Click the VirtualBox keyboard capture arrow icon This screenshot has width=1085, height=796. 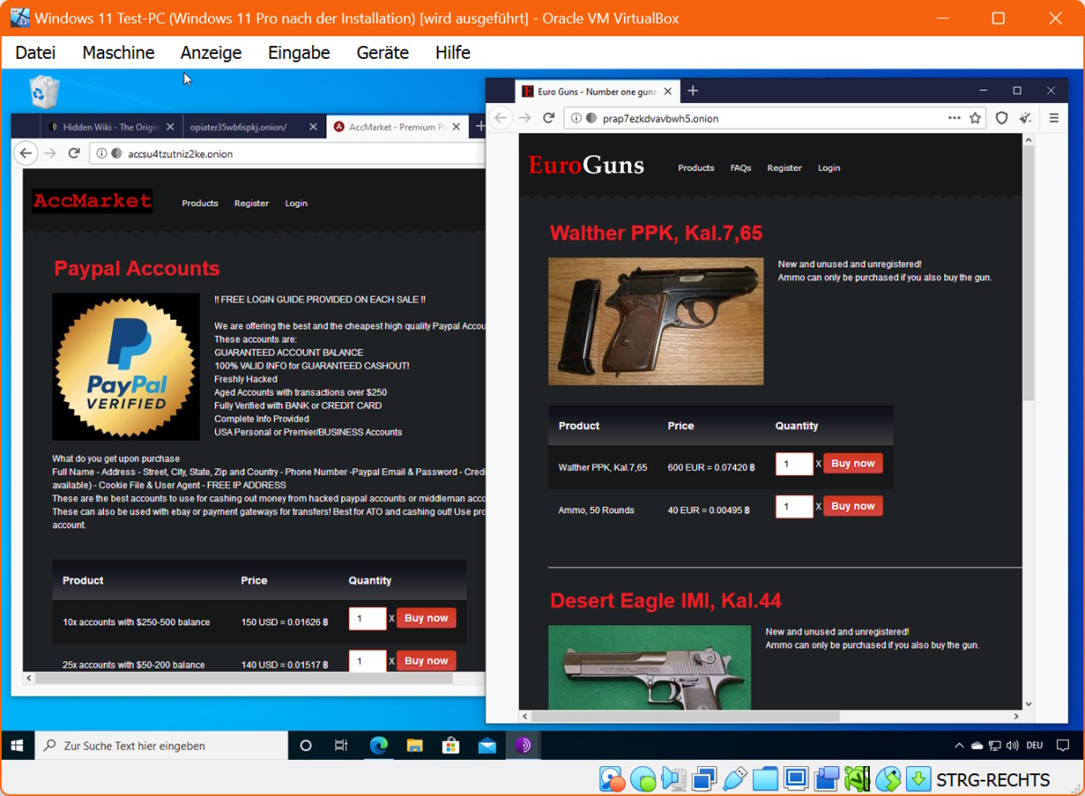point(919,779)
